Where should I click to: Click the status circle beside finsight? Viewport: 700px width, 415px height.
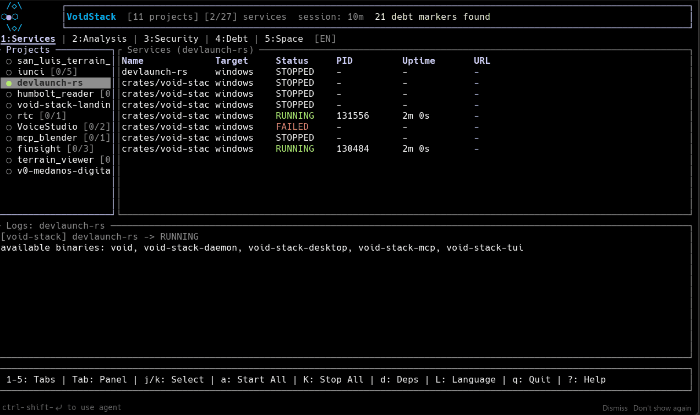(x=9, y=149)
